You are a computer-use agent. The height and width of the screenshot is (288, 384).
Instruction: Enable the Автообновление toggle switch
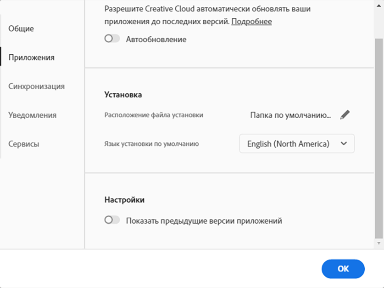coord(112,39)
